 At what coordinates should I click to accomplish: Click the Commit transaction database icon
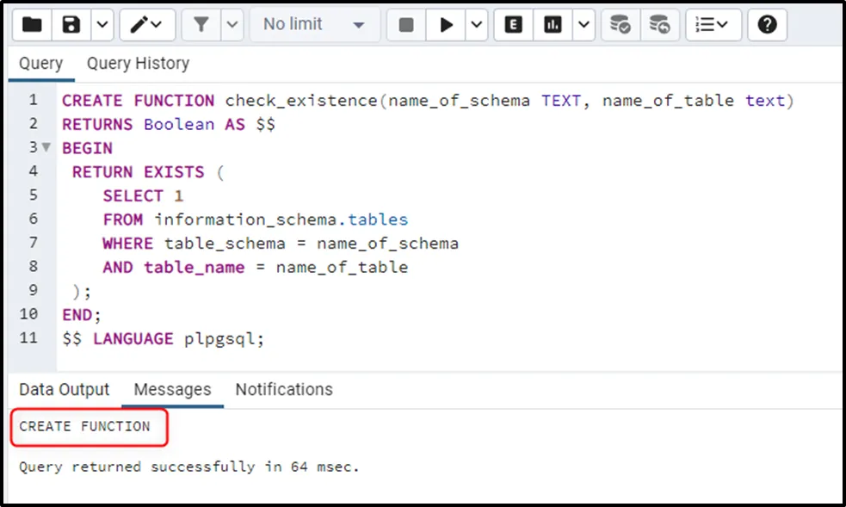[620, 25]
